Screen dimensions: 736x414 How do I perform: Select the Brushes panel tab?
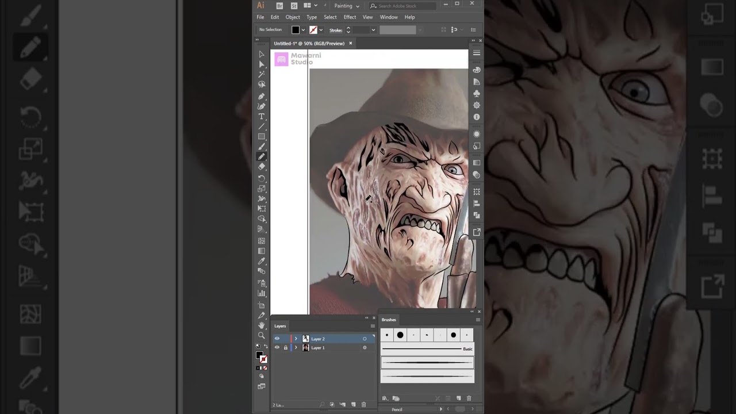pos(389,320)
